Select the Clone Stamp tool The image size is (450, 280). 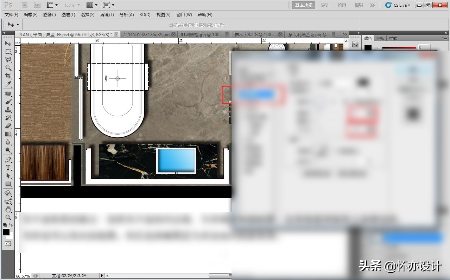coord(8,110)
